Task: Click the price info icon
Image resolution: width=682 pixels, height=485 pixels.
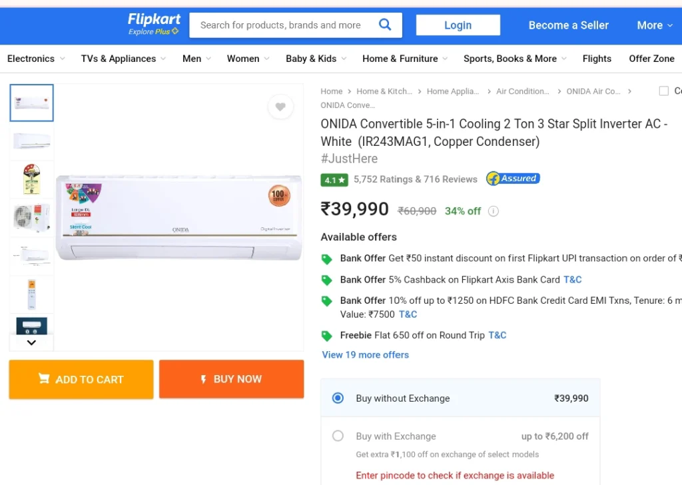Action: (494, 211)
